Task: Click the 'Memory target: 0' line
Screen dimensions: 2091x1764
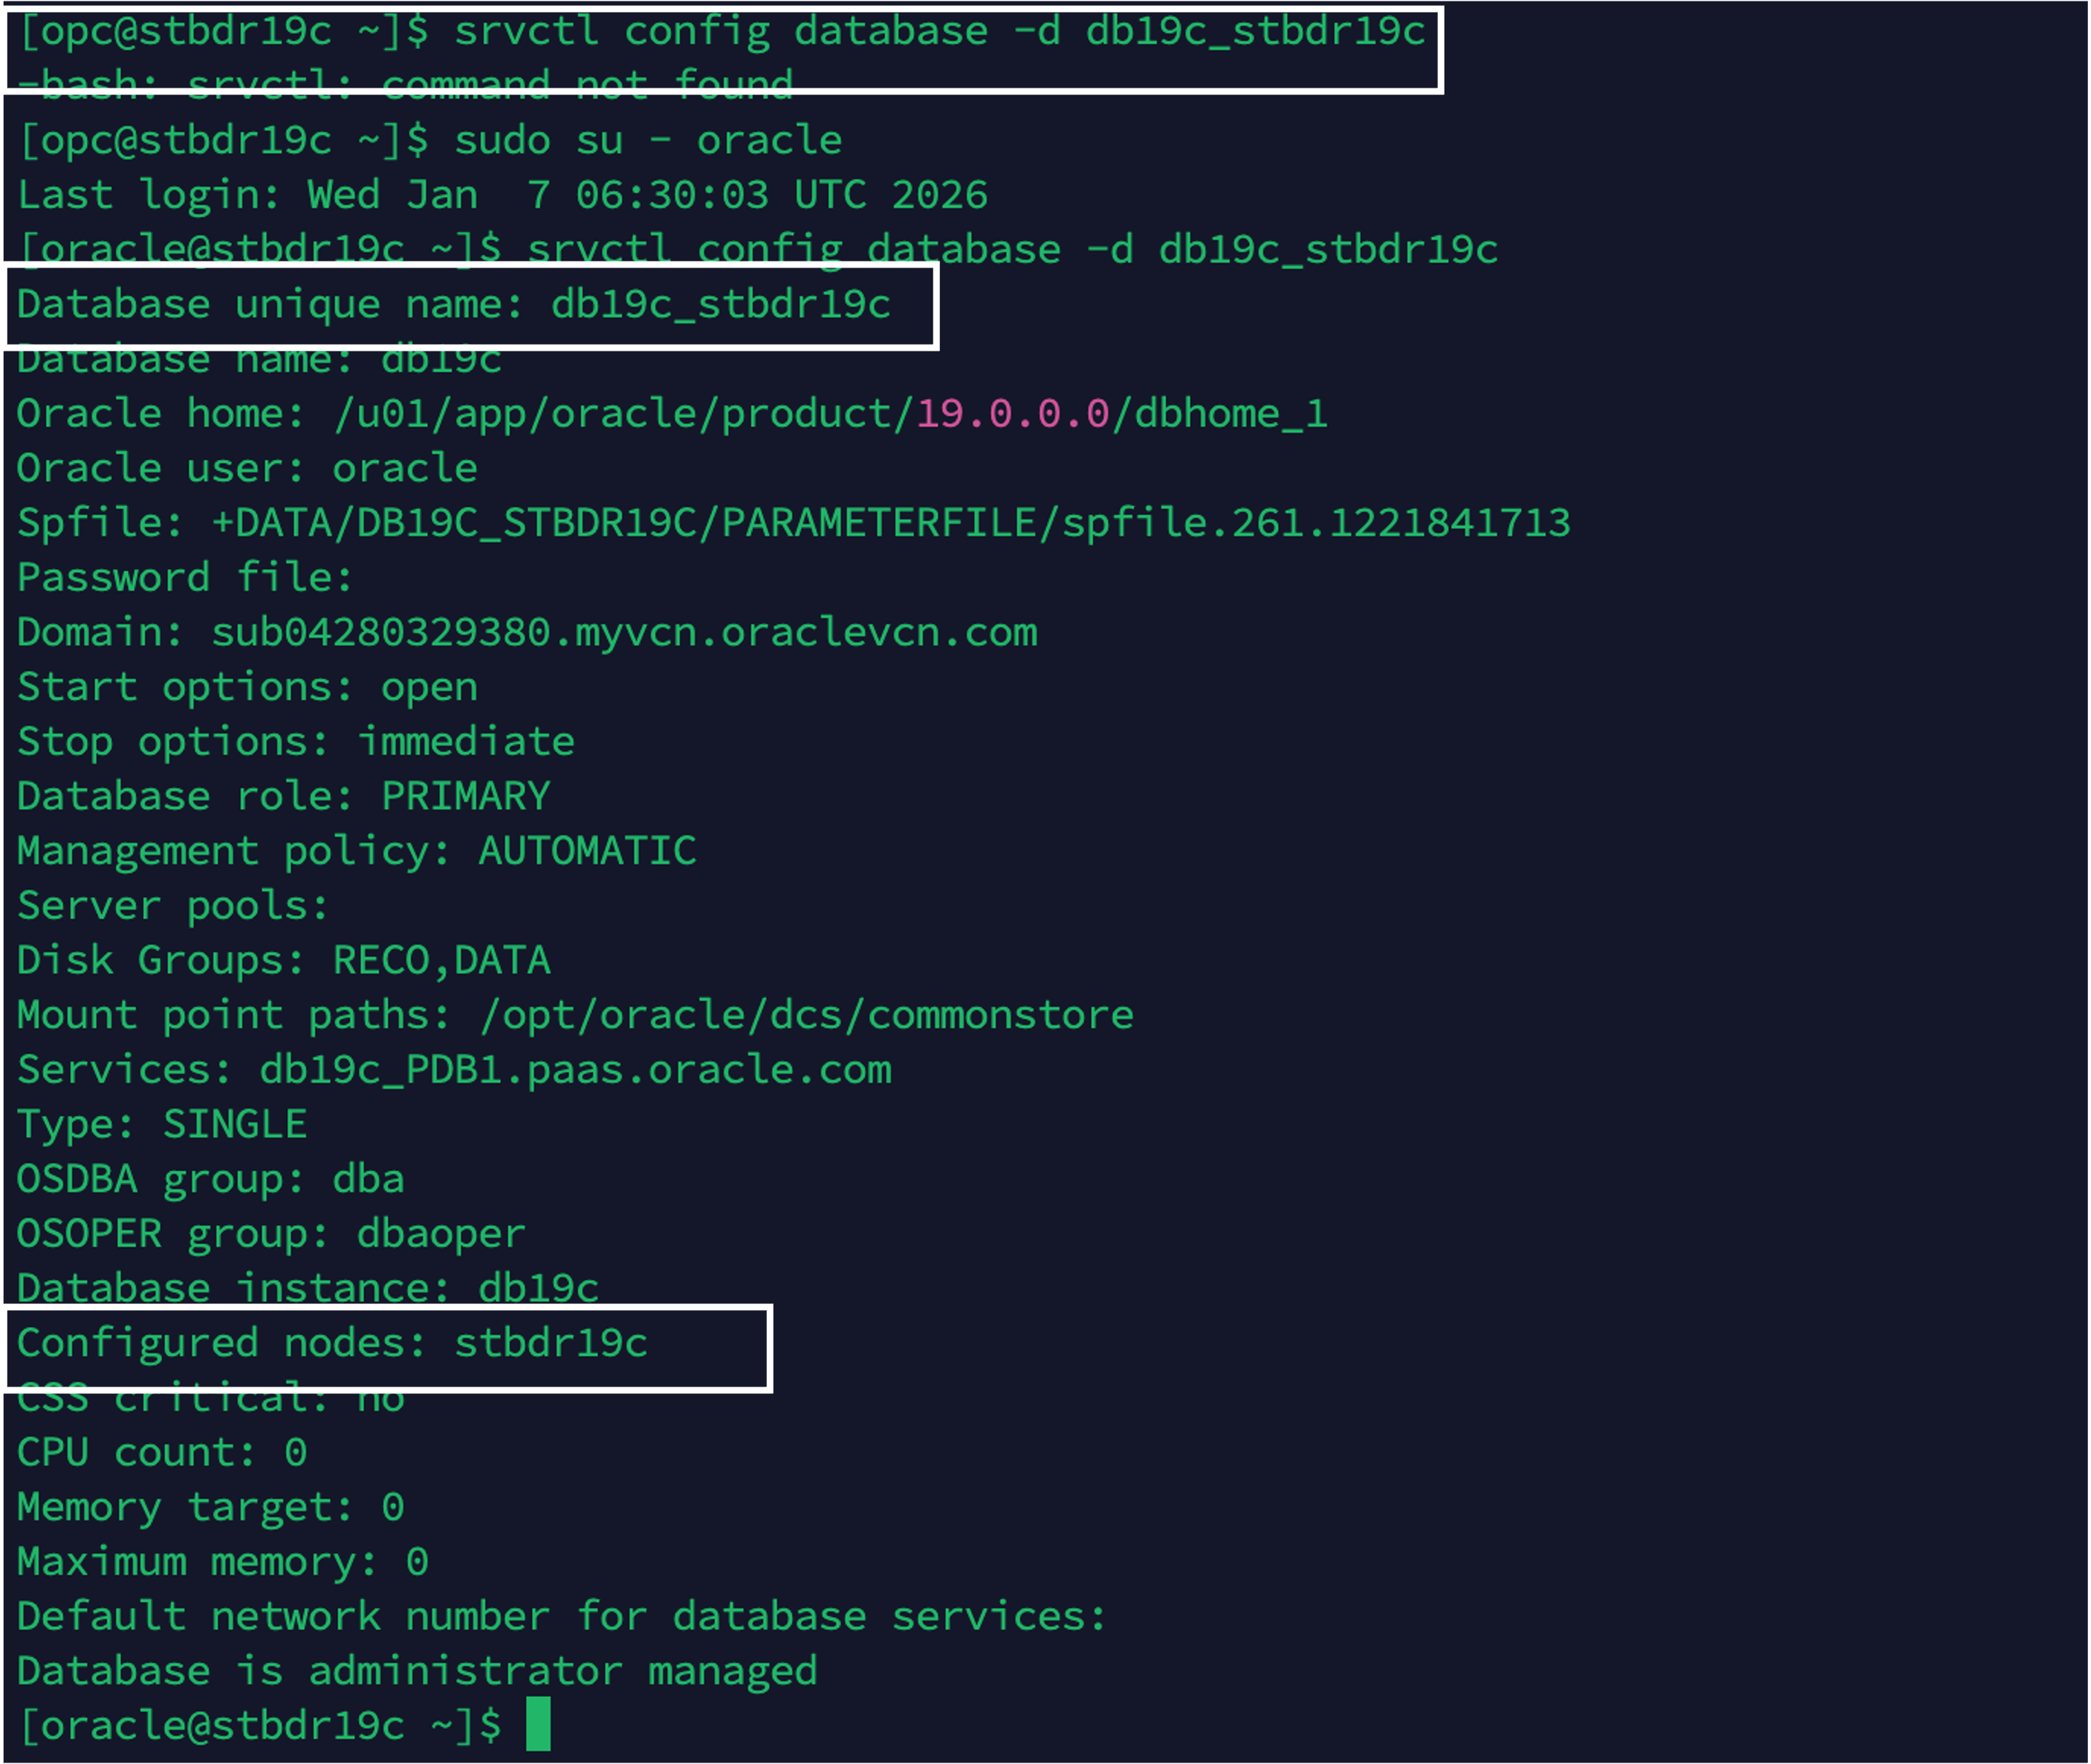Action: (x=210, y=1507)
